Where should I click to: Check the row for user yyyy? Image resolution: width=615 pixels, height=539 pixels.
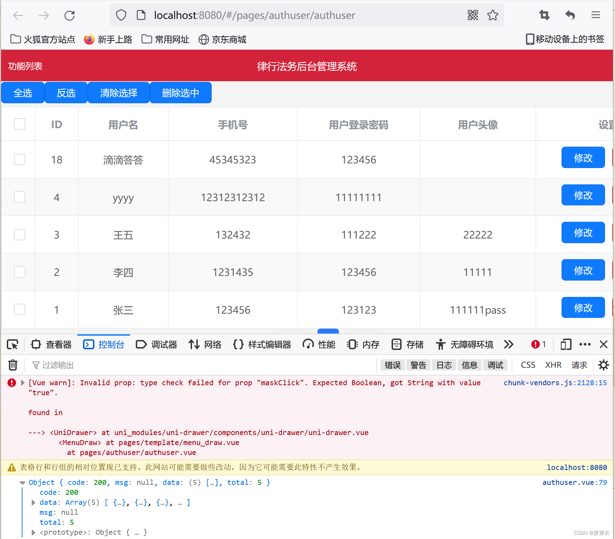[x=20, y=197]
